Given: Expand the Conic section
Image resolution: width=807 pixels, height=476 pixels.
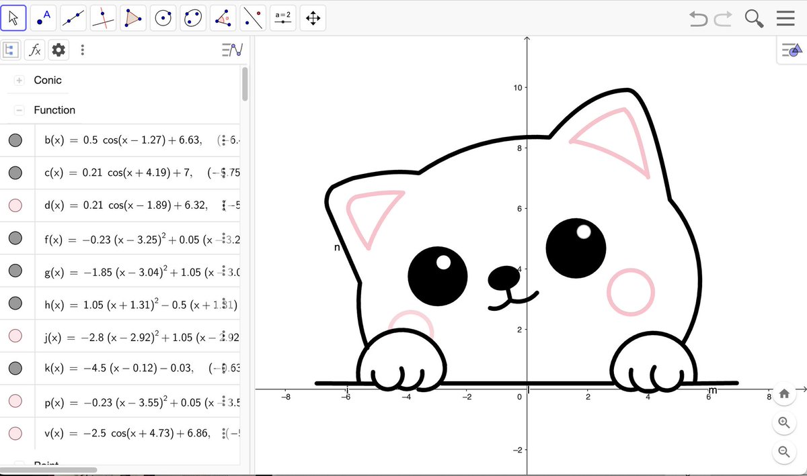Looking at the screenshot, I should click(x=18, y=80).
